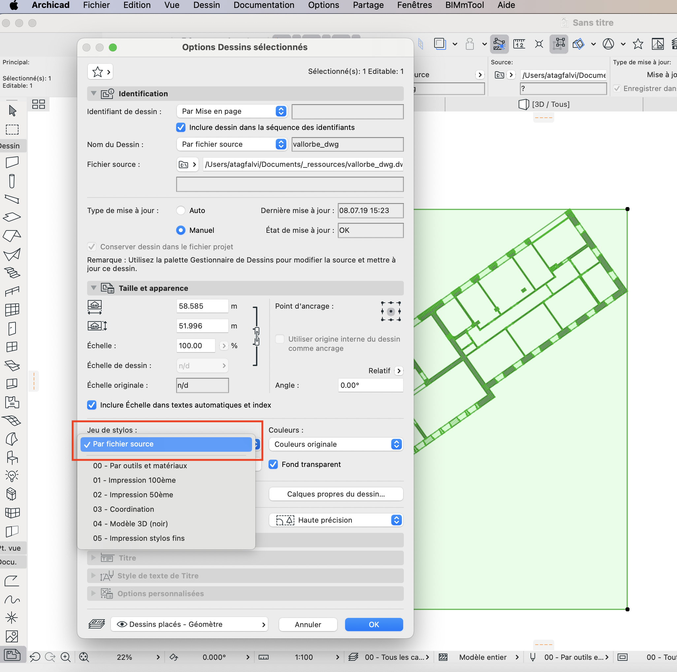Select the Auto update type radio
This screenshot has width=677, height=672.
[181, 210]
